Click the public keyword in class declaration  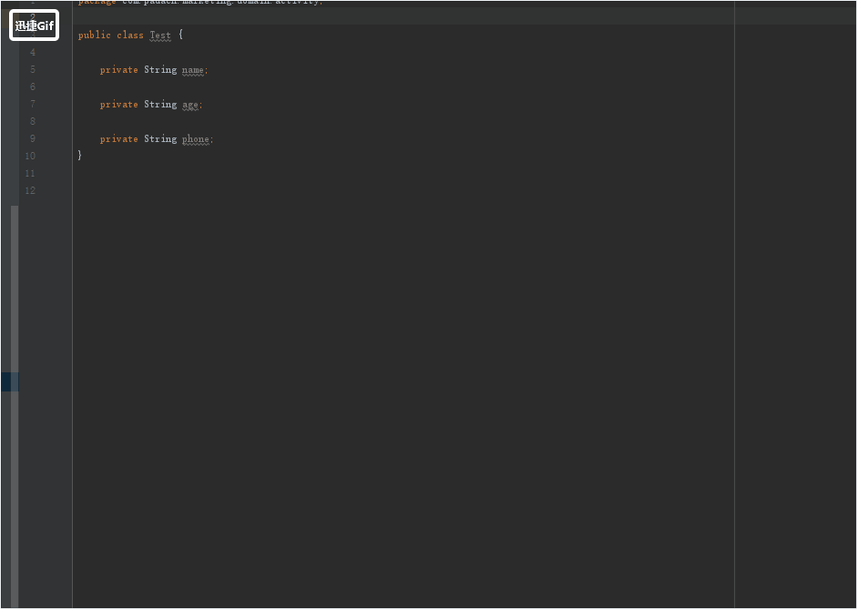94,36
